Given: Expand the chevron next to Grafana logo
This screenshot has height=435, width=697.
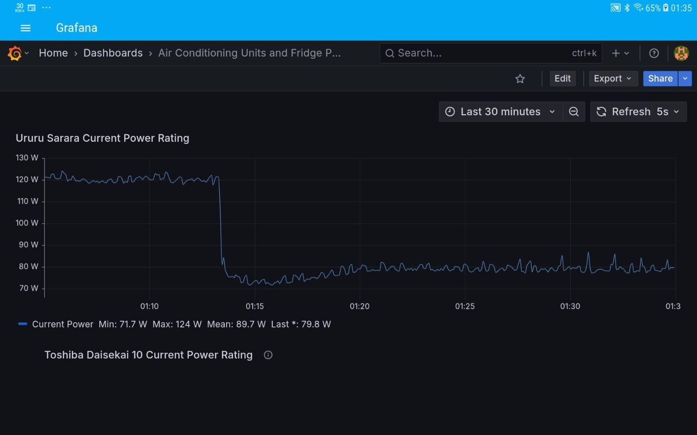Looking at the screenshot, I should point(27,53).
